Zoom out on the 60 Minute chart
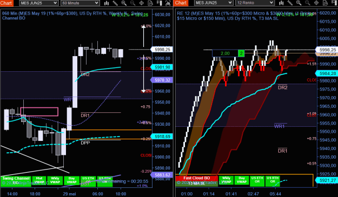Image resolution: width=338 pixels, height=197 pixels. pyautogui.click(x=133, y=3)
